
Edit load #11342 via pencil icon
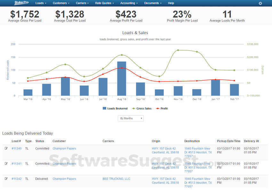point(5,179)
